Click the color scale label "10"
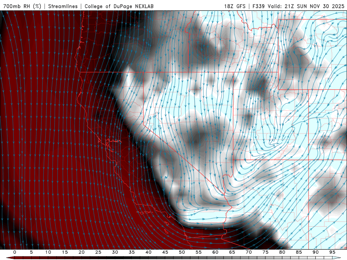 click(48, 252)
